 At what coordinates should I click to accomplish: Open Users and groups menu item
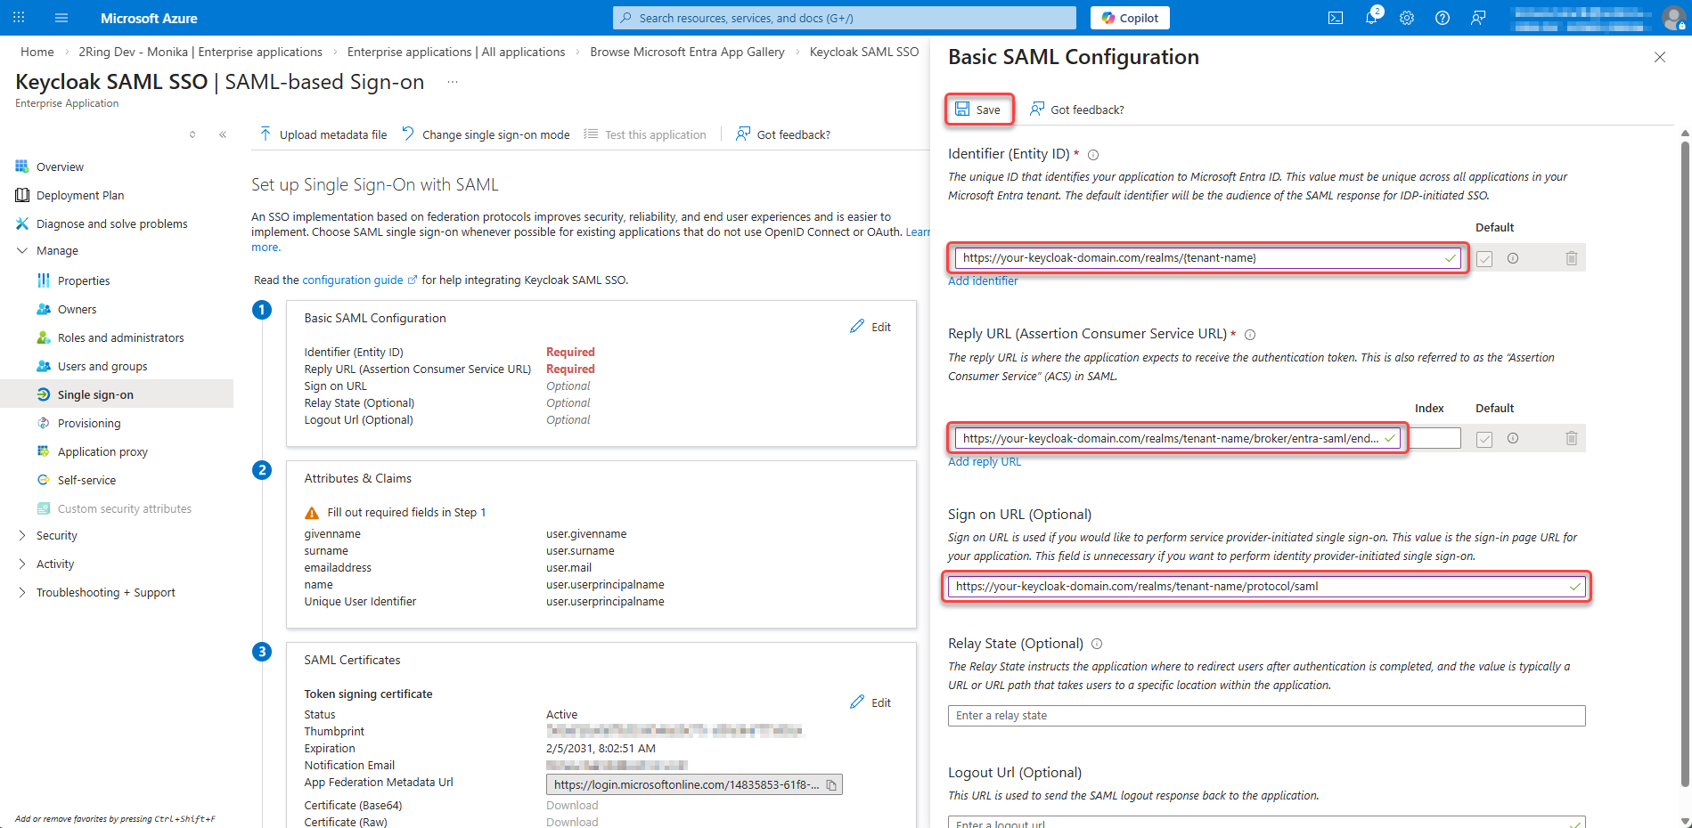pyautogui.click(x=102, y=366)
